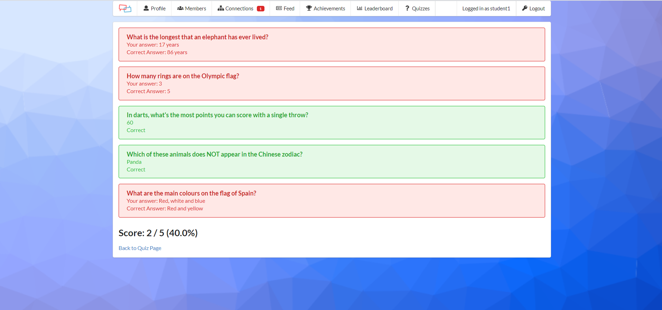
Task: Click the Logout key icon
Action: [525, 8]
